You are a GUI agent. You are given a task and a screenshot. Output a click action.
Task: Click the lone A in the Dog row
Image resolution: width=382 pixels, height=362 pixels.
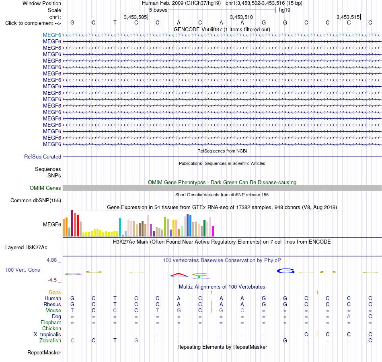[349, 317]
